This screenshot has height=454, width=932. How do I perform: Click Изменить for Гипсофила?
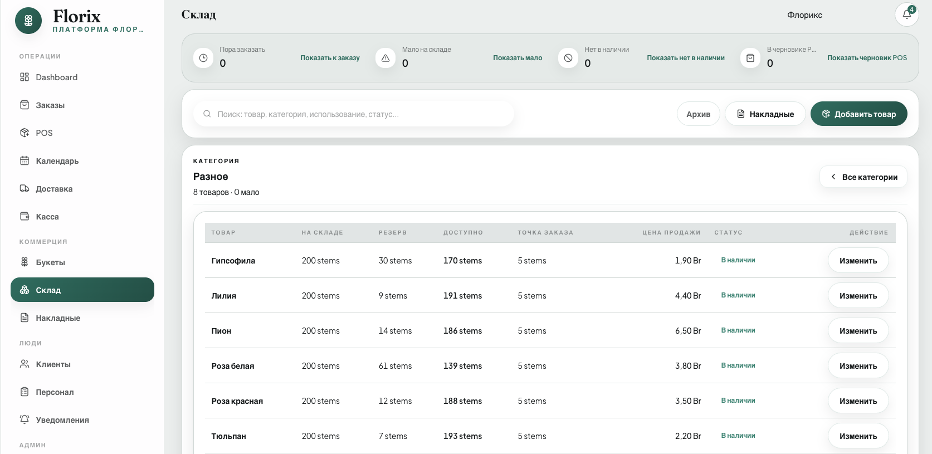(858, 260)
